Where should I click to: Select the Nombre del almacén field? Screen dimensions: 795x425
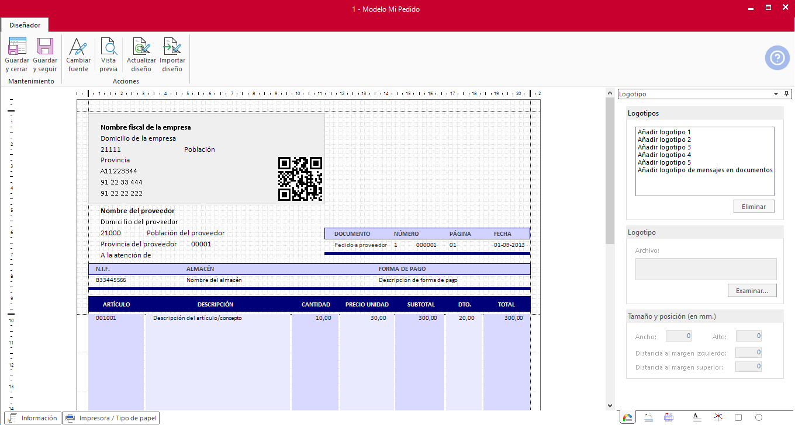(x=214, y=280)
